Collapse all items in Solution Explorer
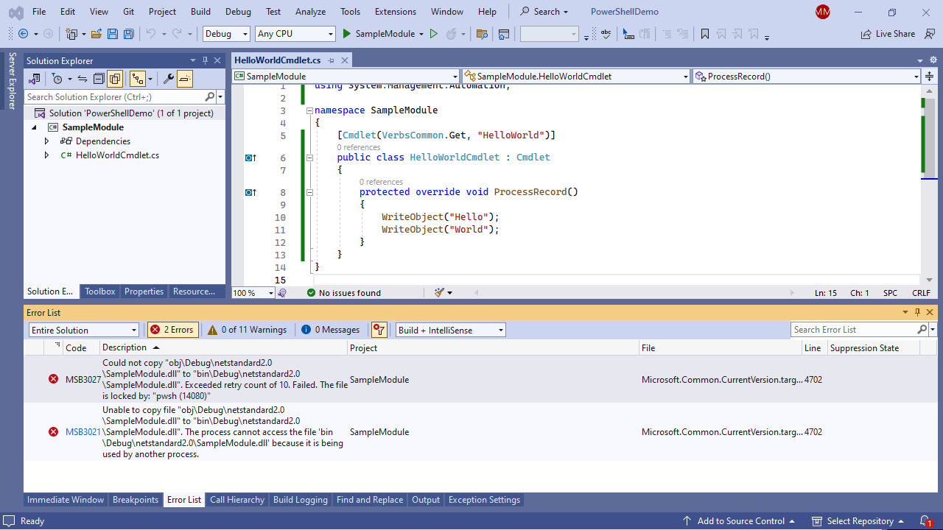 click(x=99, y=79)
